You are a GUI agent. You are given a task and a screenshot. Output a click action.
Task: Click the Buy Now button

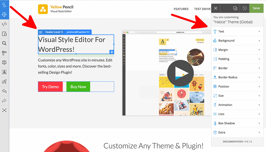pos(78,87)
